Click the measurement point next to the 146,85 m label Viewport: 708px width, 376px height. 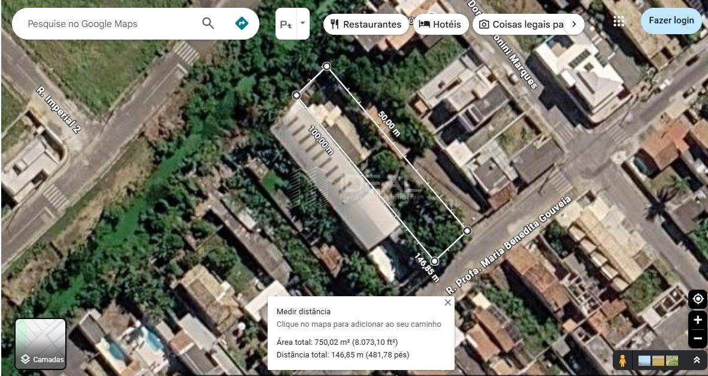(x=434, y=261)
